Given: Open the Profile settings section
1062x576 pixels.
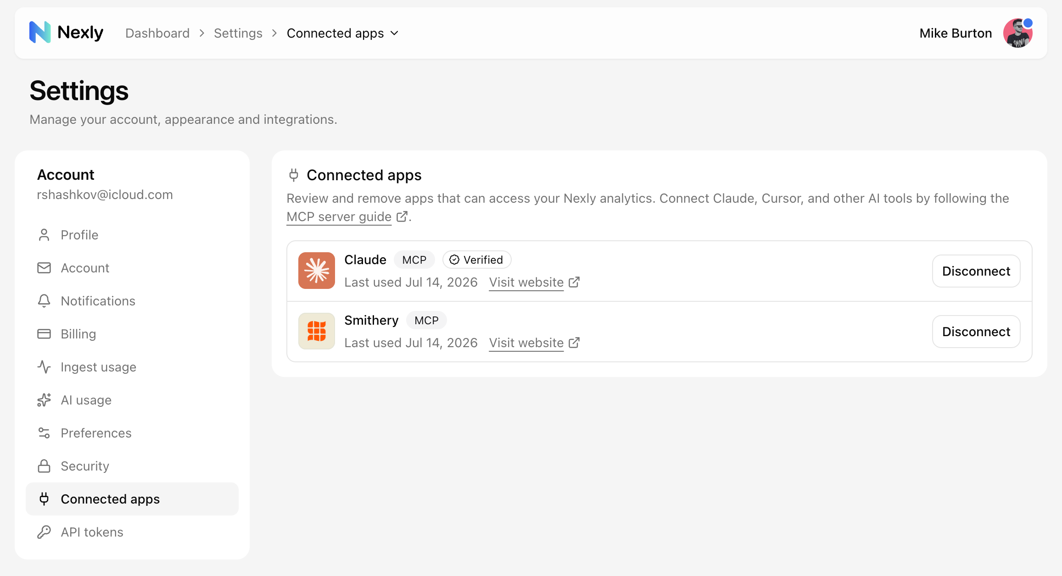Looking at the screenshot, I should pos(132,235).
